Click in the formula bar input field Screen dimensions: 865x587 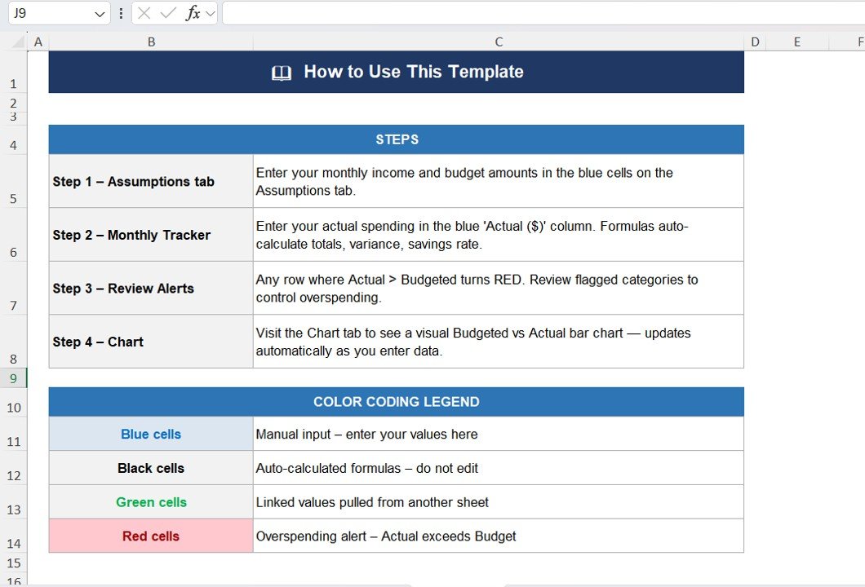pos(539,13)
